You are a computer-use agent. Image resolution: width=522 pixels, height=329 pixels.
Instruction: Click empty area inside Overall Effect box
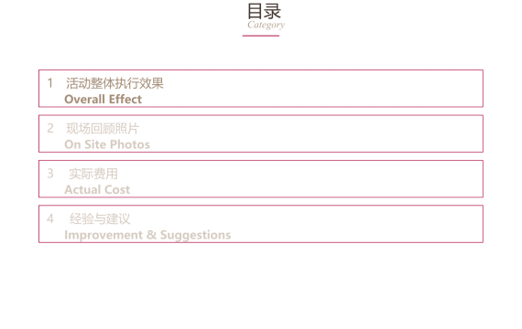(x=316, y=89)
